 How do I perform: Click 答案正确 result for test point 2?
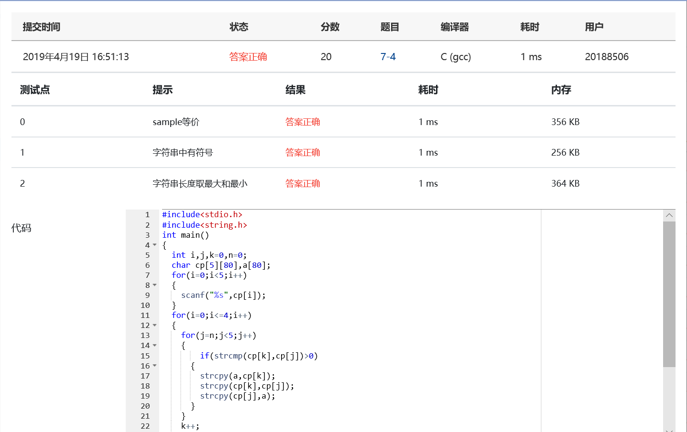[303, 183]
